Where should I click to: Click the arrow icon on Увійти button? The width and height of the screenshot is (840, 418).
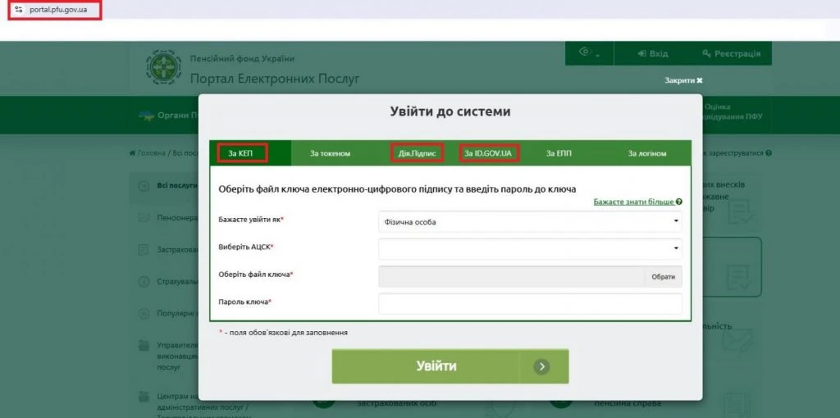tap(541, 366)
